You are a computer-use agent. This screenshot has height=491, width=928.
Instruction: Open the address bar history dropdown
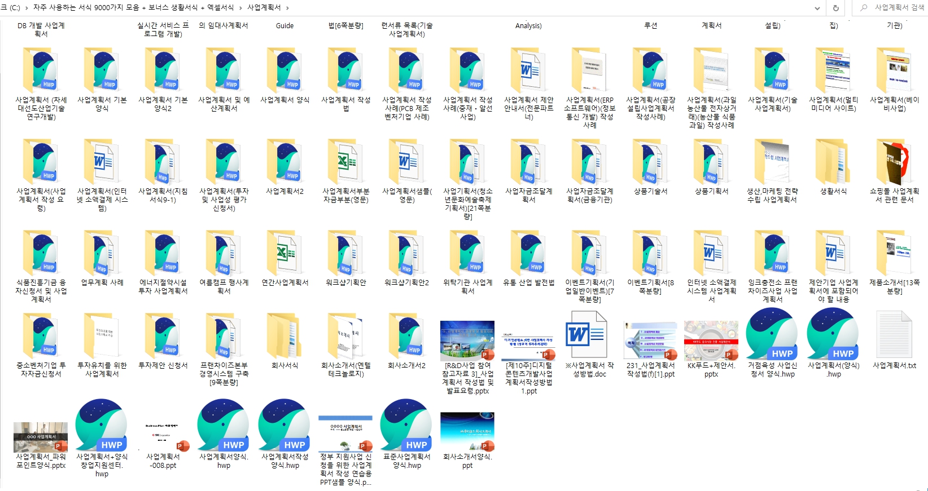coord(817,8)
